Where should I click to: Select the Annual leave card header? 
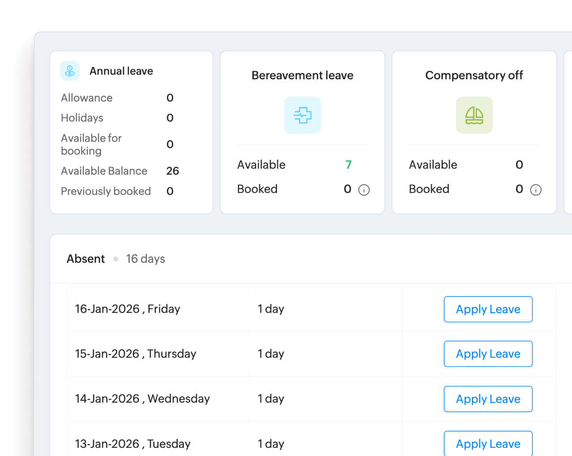pos(121,71)
